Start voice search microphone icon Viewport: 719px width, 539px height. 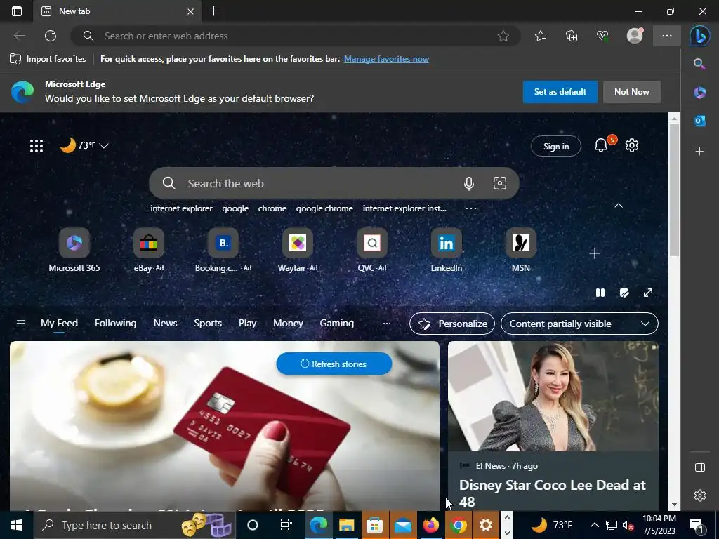pyautogui.click(x=468, y=183)
